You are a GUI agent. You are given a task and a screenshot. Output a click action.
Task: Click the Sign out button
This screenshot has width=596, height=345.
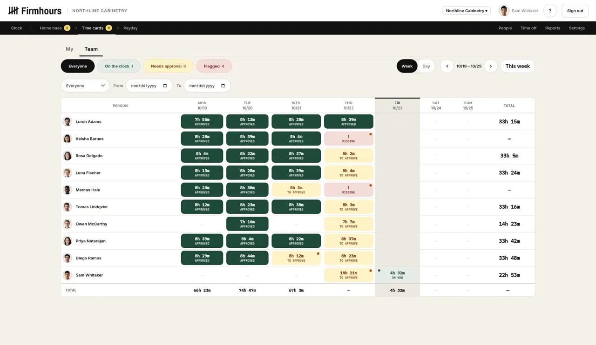tap(575, 11)
